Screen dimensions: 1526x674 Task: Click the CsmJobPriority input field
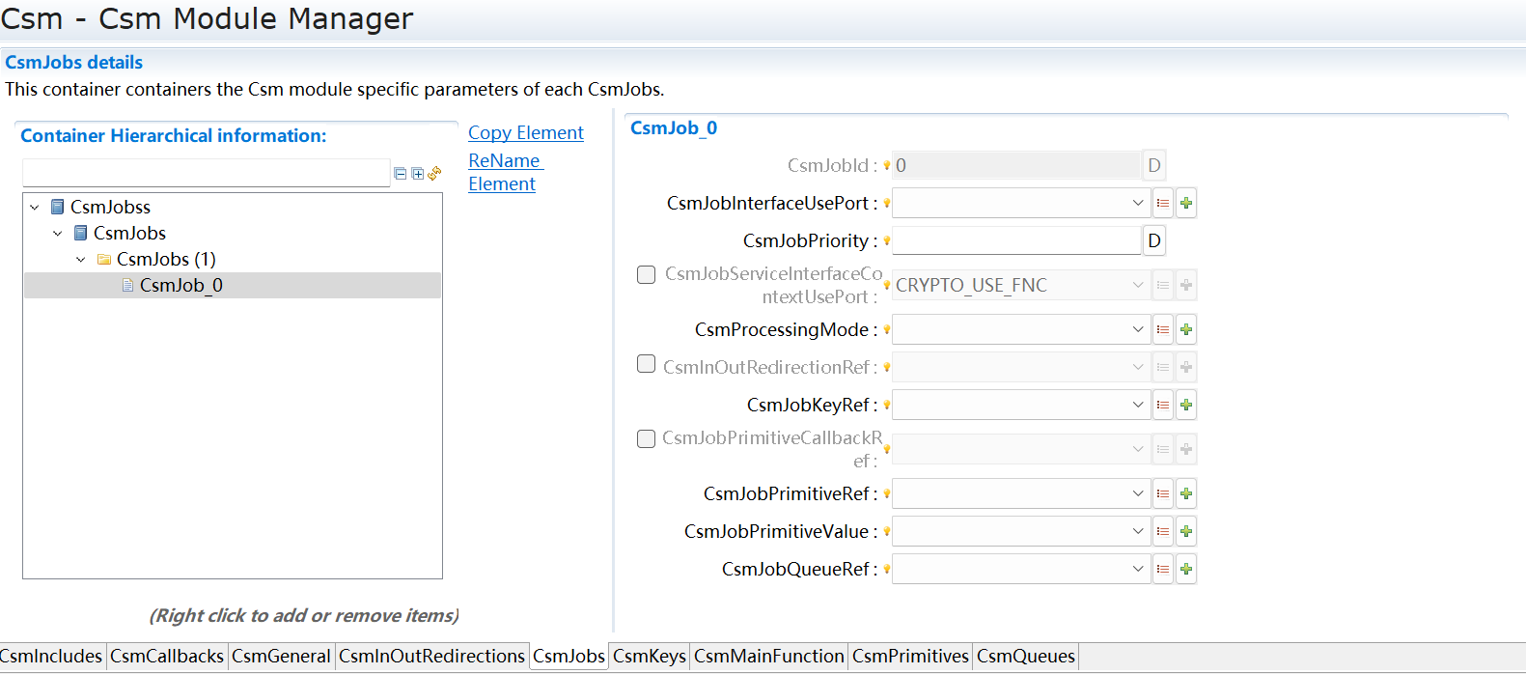click(1015, 240)
